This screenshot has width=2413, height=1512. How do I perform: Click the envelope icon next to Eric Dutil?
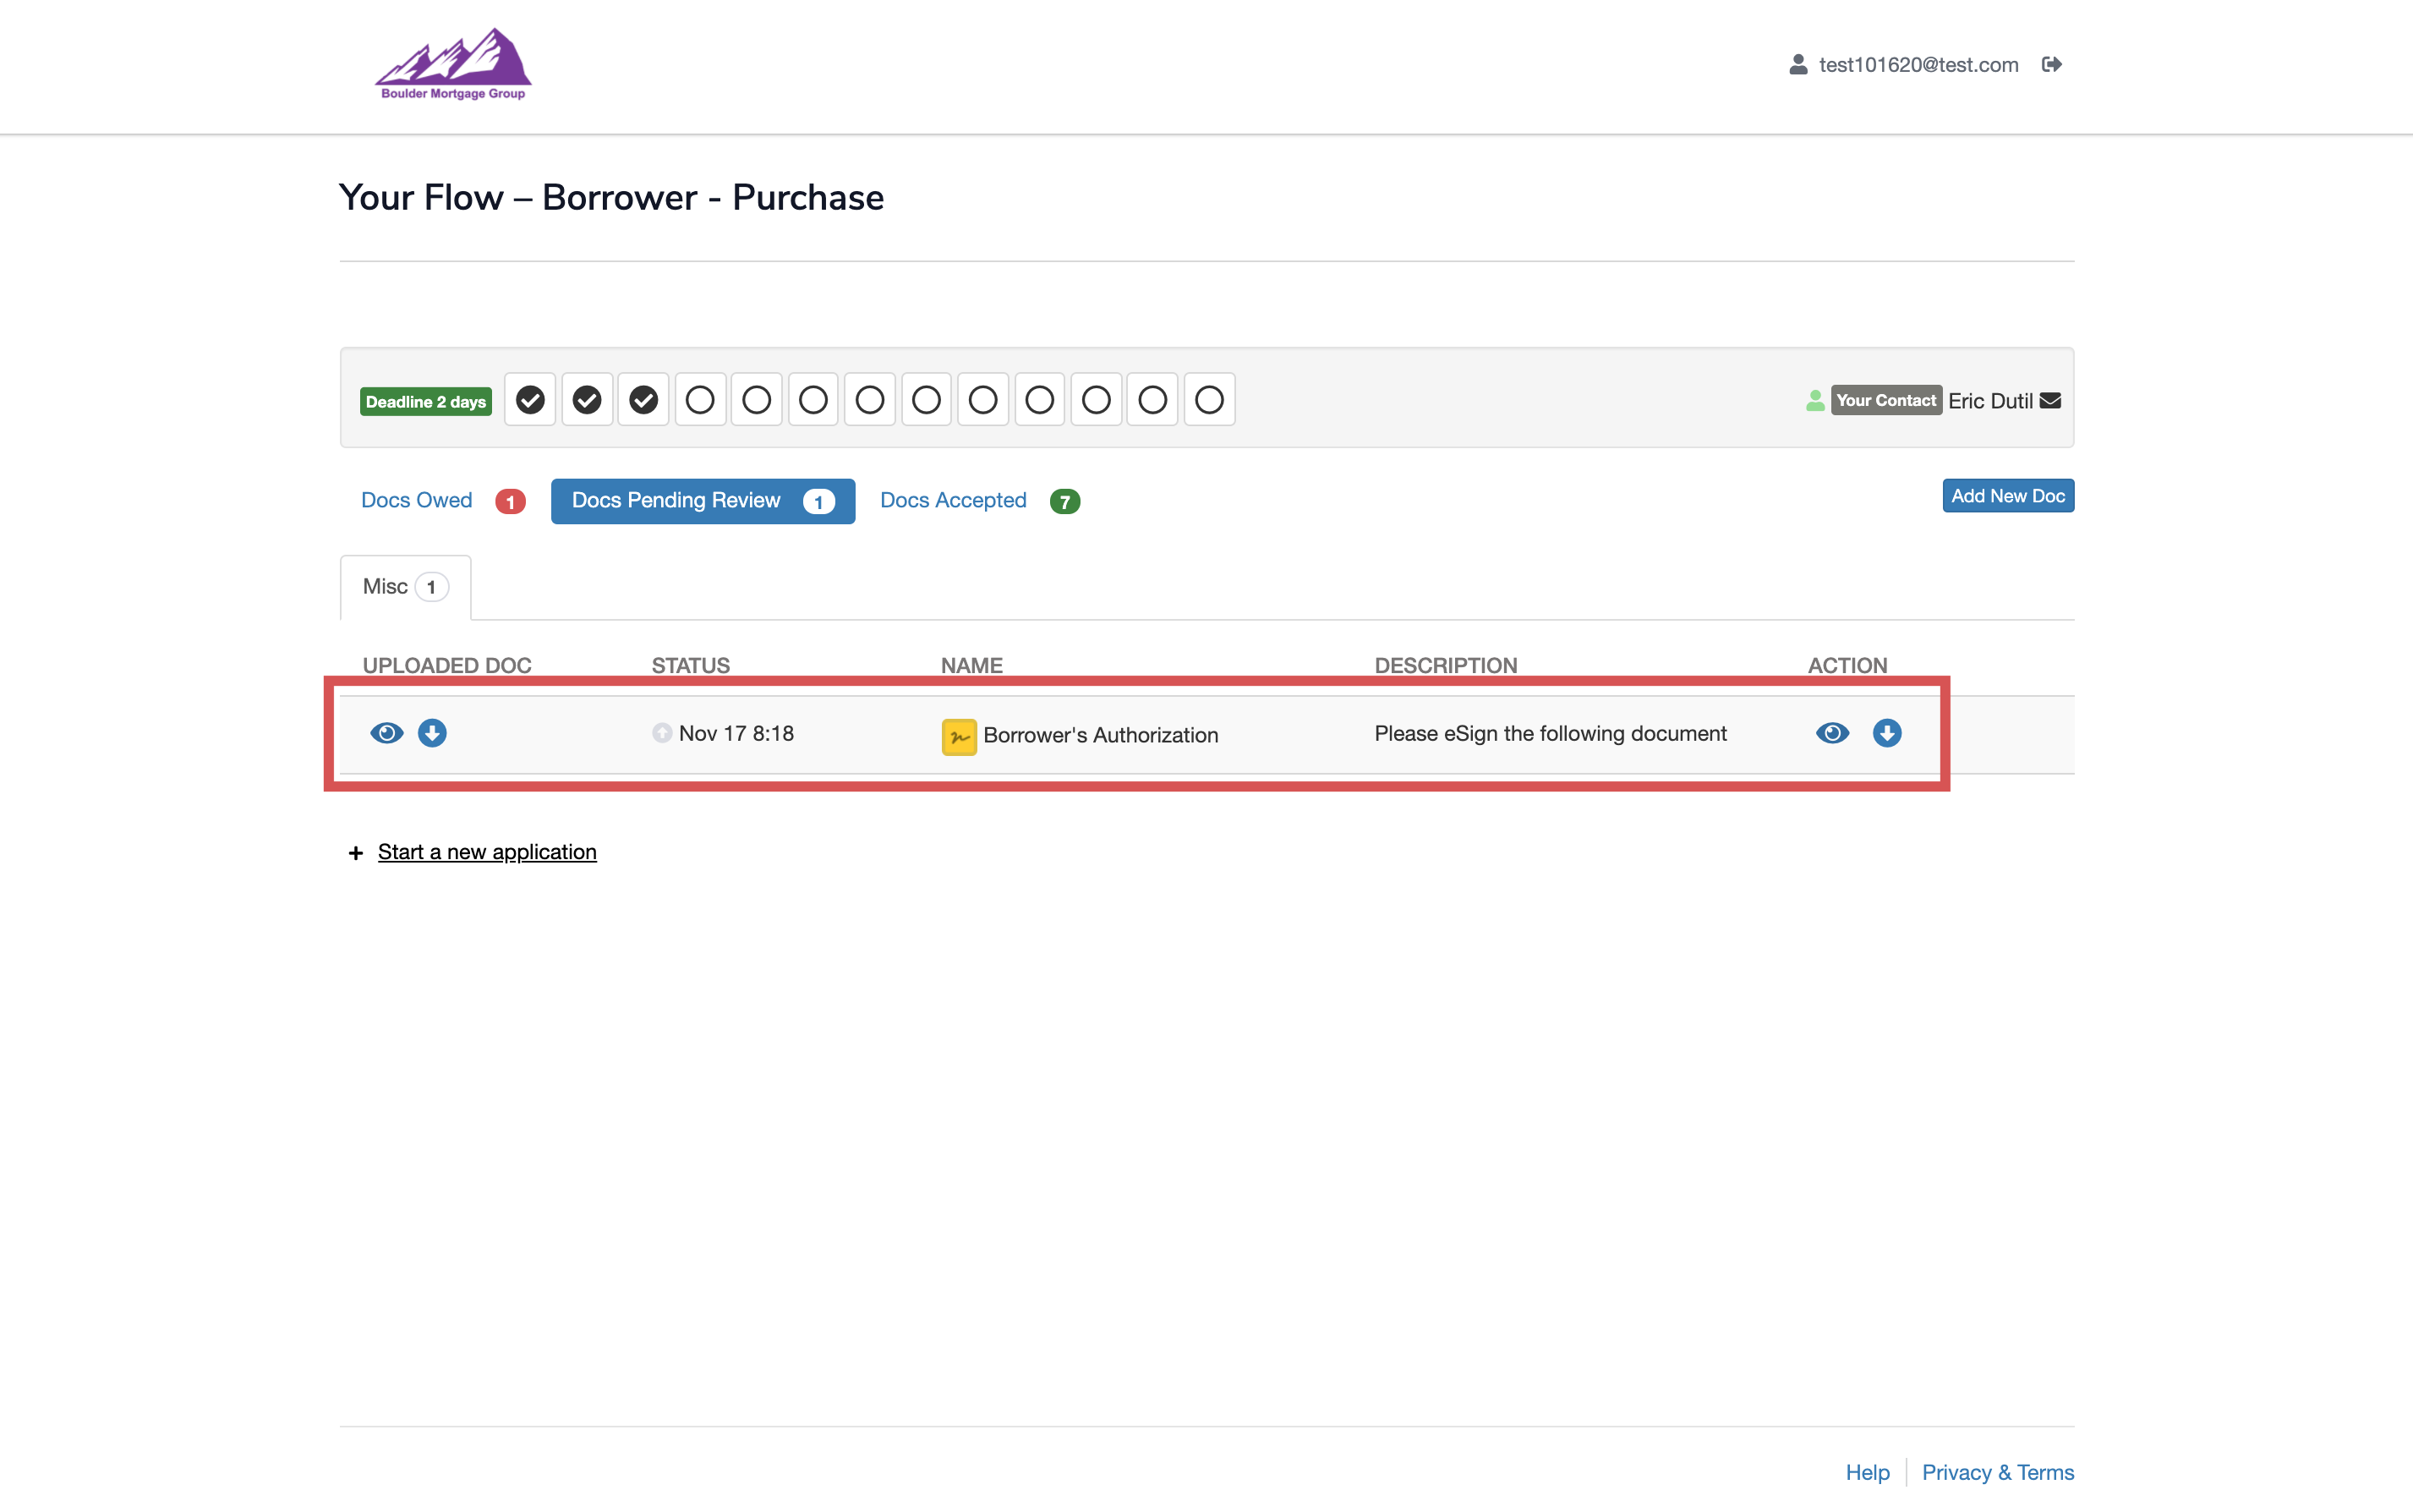tap(2050, 400)
